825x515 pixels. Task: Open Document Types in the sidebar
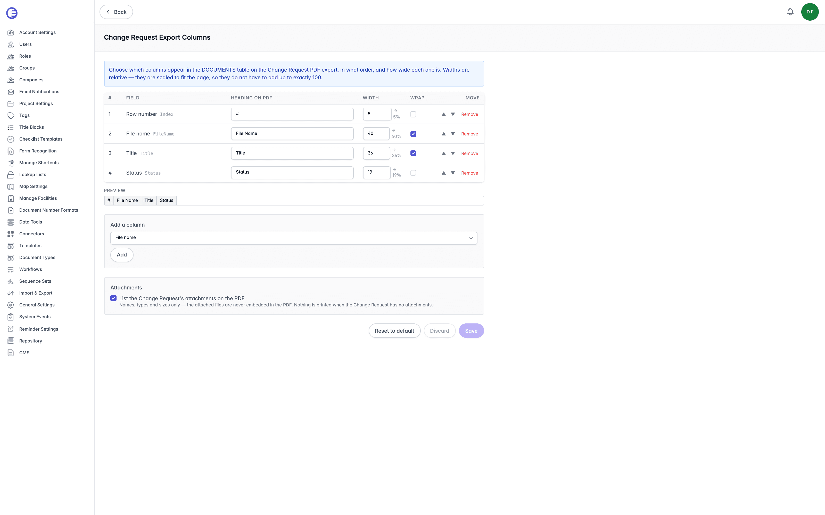click(x=37, y=257)
